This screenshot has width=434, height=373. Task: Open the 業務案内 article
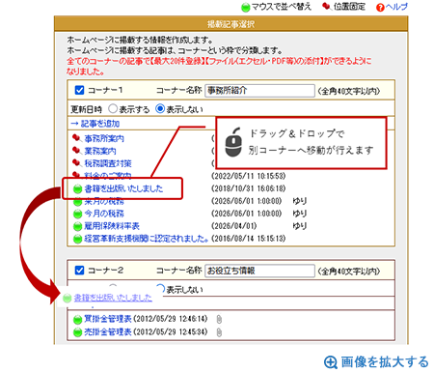[x=100, y=151]
